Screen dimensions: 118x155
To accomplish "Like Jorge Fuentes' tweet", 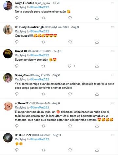I will click(70, 18).
